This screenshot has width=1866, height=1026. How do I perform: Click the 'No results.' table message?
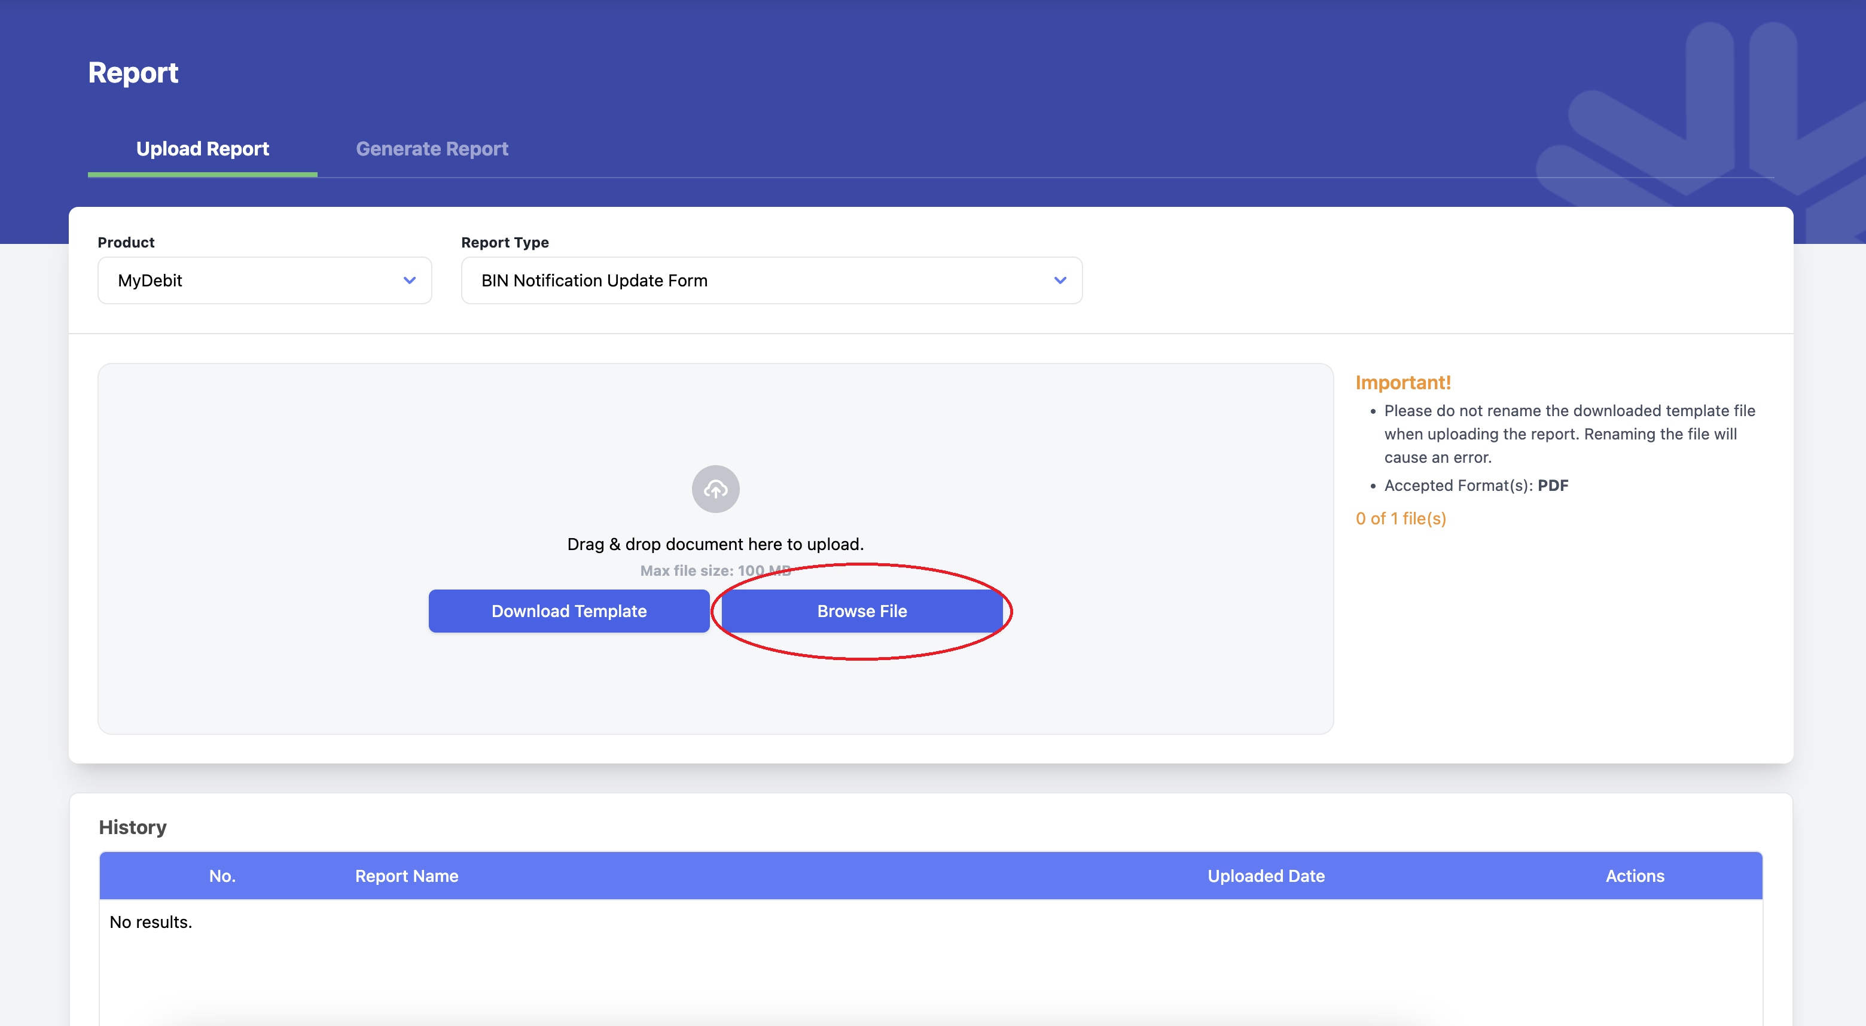(x=151, y=922)
